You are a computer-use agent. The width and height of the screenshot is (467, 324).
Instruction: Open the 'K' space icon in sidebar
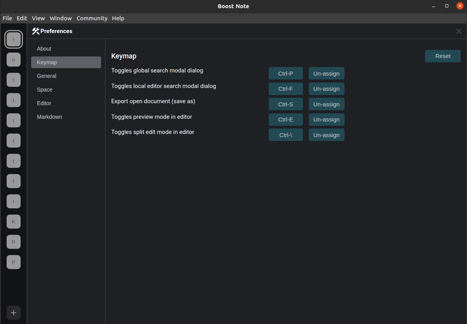click(14, 222)
